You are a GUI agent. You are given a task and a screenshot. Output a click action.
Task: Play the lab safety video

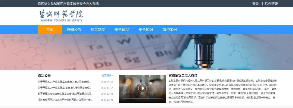pyautogui.click(x=142, y=88)
